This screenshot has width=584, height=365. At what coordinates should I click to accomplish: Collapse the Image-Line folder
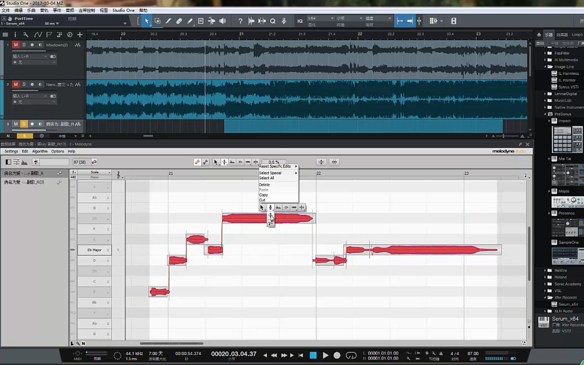[545, 67]
